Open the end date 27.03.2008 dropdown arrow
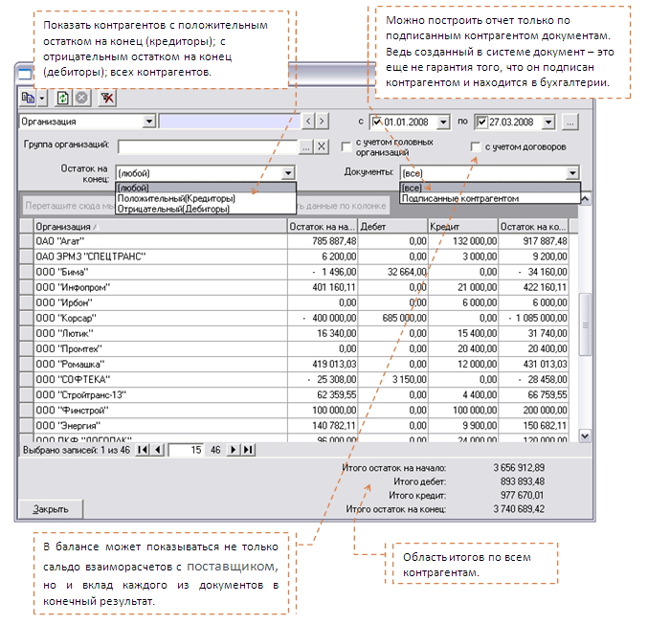648x625 pixels. coord(548,123)
